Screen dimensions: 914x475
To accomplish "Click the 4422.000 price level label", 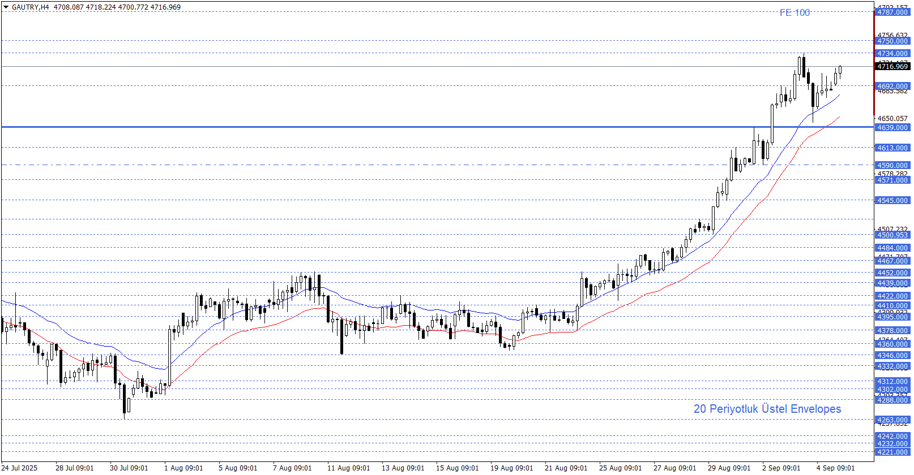I will coord(892,296).
